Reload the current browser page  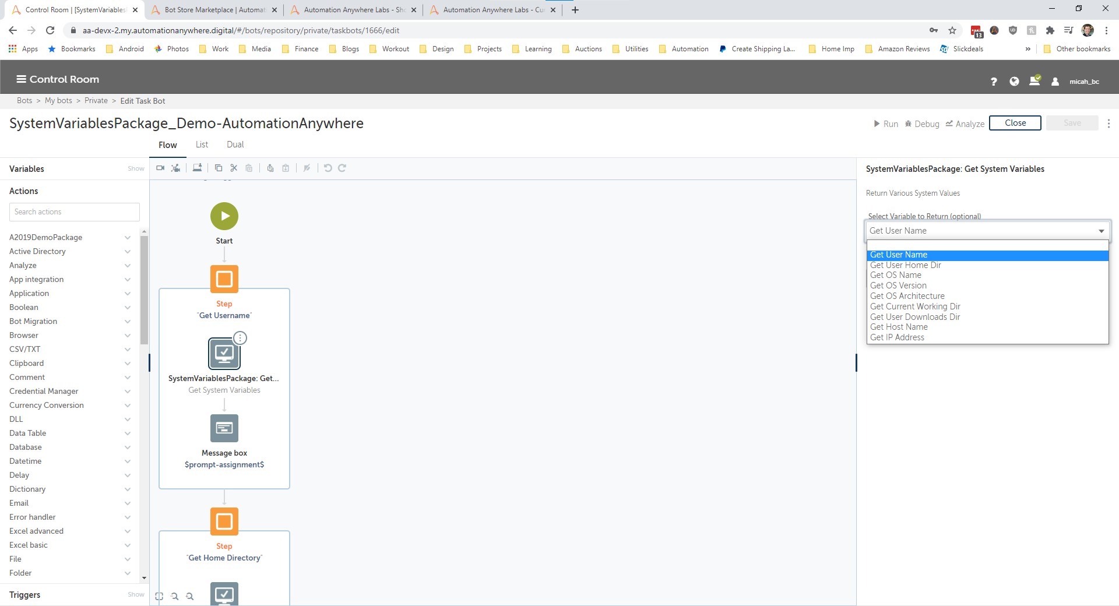click(x=50, y=30)
